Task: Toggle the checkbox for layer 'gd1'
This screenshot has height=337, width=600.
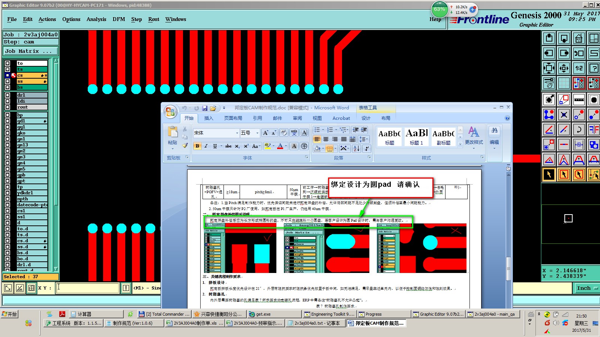Action: tap(7, 121)
